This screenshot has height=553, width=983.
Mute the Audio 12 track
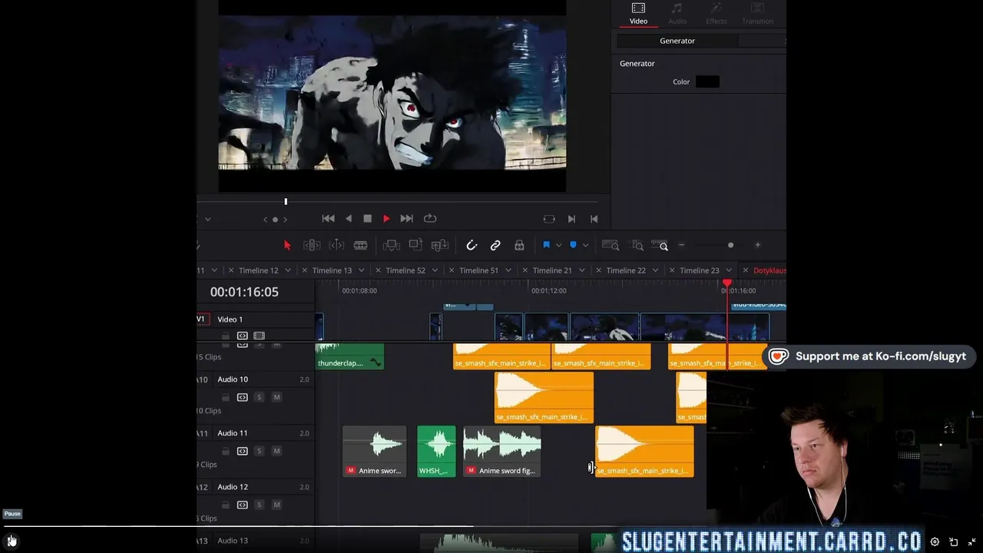[x=276, y=505]
